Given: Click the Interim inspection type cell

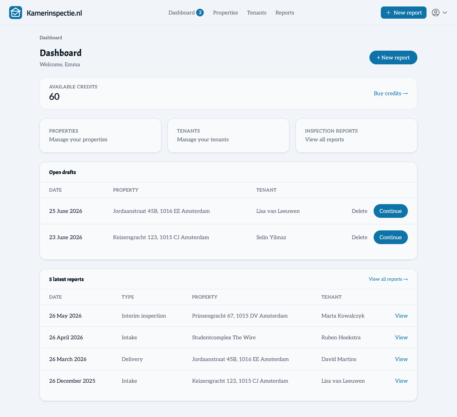Looking at the screenshot, I should point(144,316).
